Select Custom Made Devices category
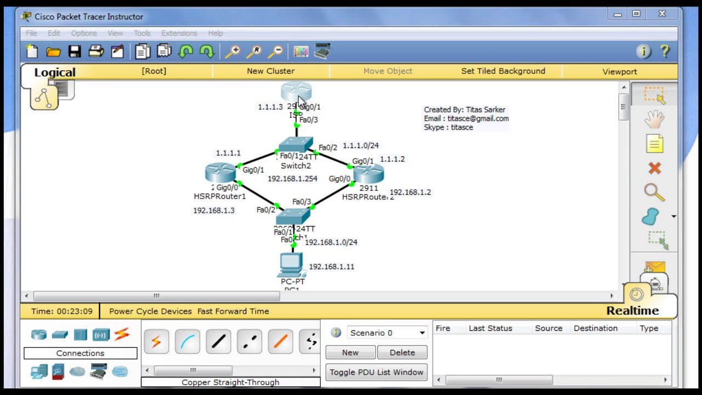The height and width of the screenshot is (395, 702). (x=98, y=371)
